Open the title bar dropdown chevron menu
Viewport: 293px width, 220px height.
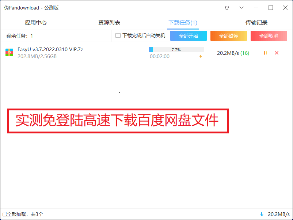241,8
